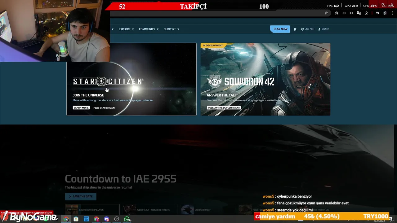Open Discord from the taskbar
Viewport: 397px width, 223px height.
(107, 219)
